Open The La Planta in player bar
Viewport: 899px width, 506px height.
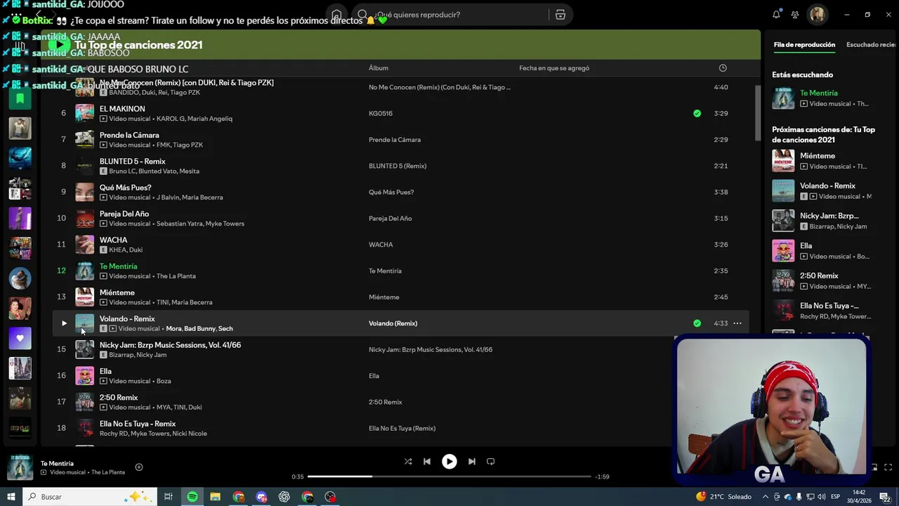[108, 472]
